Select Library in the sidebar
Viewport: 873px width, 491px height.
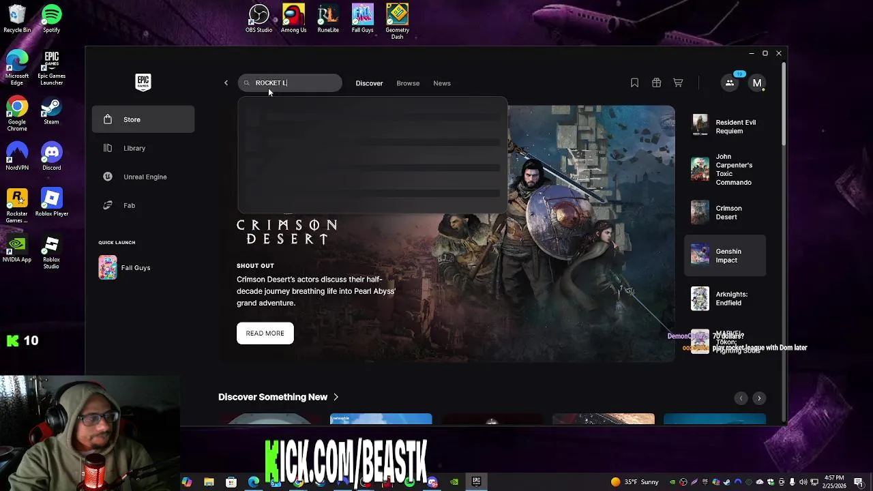tap(143, 148)
